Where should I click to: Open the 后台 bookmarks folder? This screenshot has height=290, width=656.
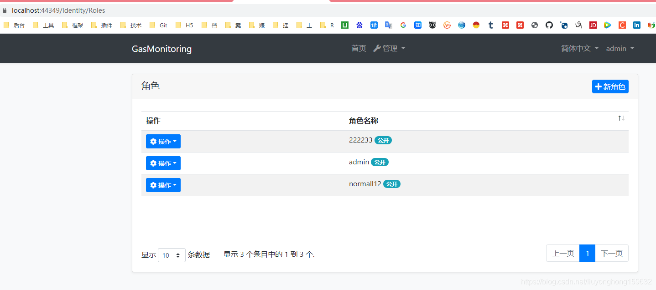(x=15, y=25)
